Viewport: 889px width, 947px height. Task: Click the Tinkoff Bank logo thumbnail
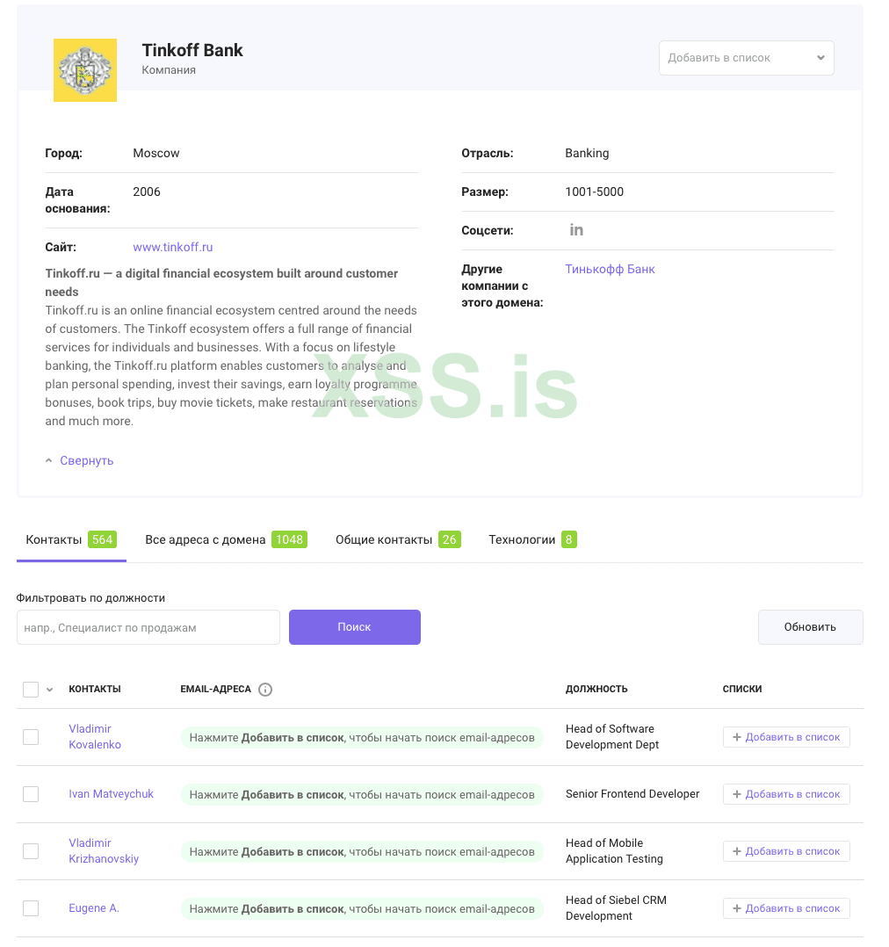point(85,70)
